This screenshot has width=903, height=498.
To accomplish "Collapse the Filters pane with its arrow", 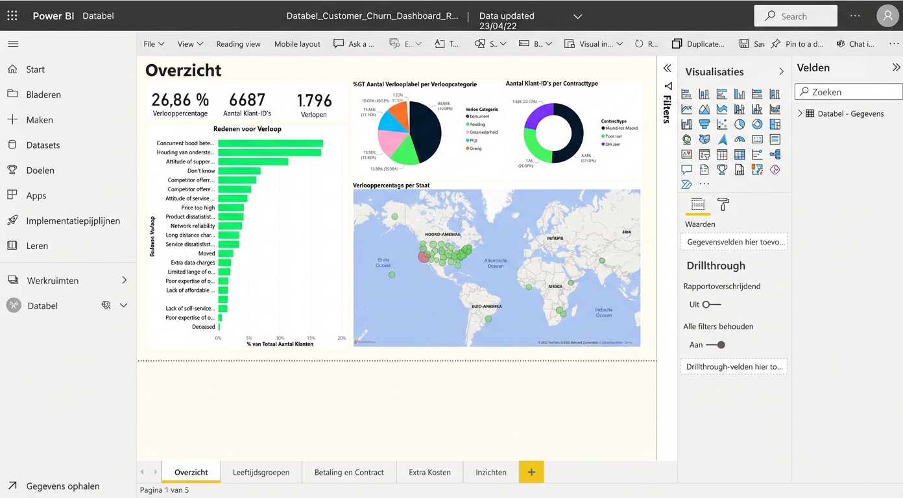I will tap(668, 67).
